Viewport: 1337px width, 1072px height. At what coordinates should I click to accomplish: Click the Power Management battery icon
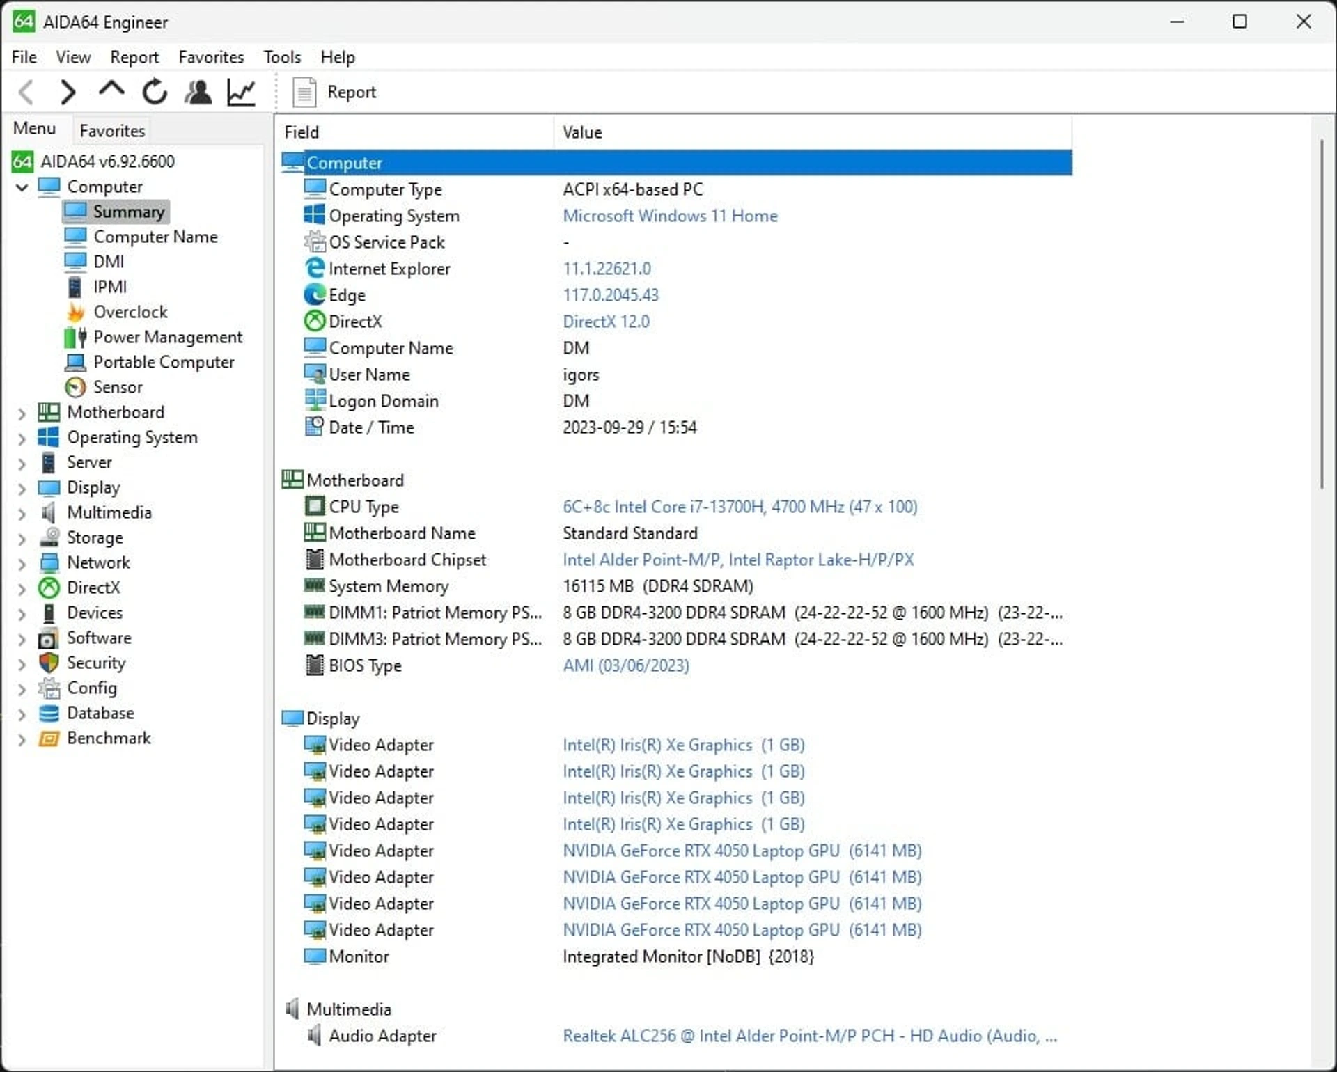click(75, 338)
